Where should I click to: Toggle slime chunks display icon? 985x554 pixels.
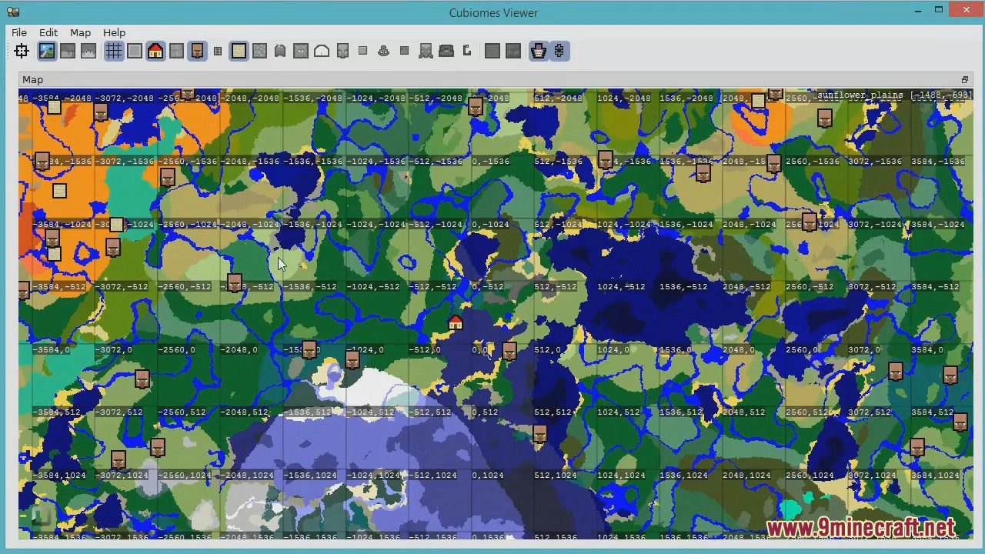[135, 52]
